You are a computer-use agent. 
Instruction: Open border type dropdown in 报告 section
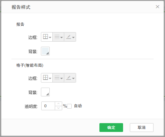click(47, 37)
